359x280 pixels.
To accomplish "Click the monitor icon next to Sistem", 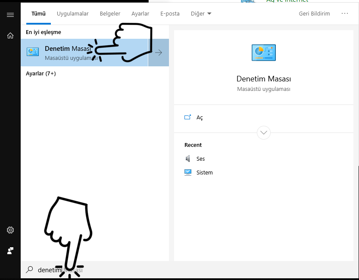I will point(188,172).
